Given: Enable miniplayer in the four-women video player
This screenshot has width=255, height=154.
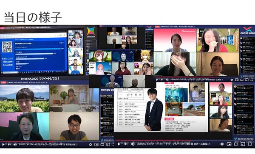Looking at the screenshot, I should [x=237, y=80].
